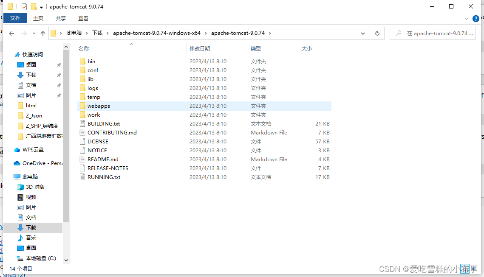
Task: Open pinned 桌面 under quick access
Action: coord(27,65)
